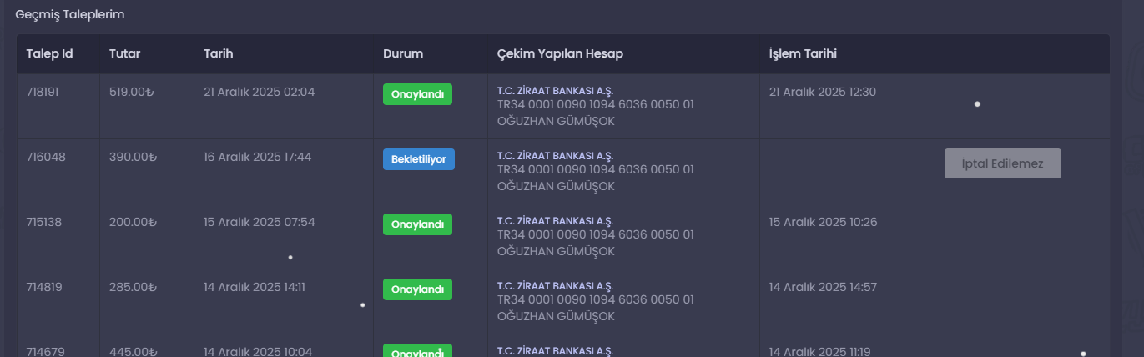Select the Onaylandı badge for request 718191
The width and height of the screenshot is (1144, 357).
[417, 94]
